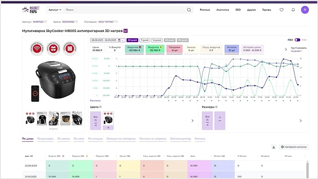Click info icon next to Размеры

217,107
